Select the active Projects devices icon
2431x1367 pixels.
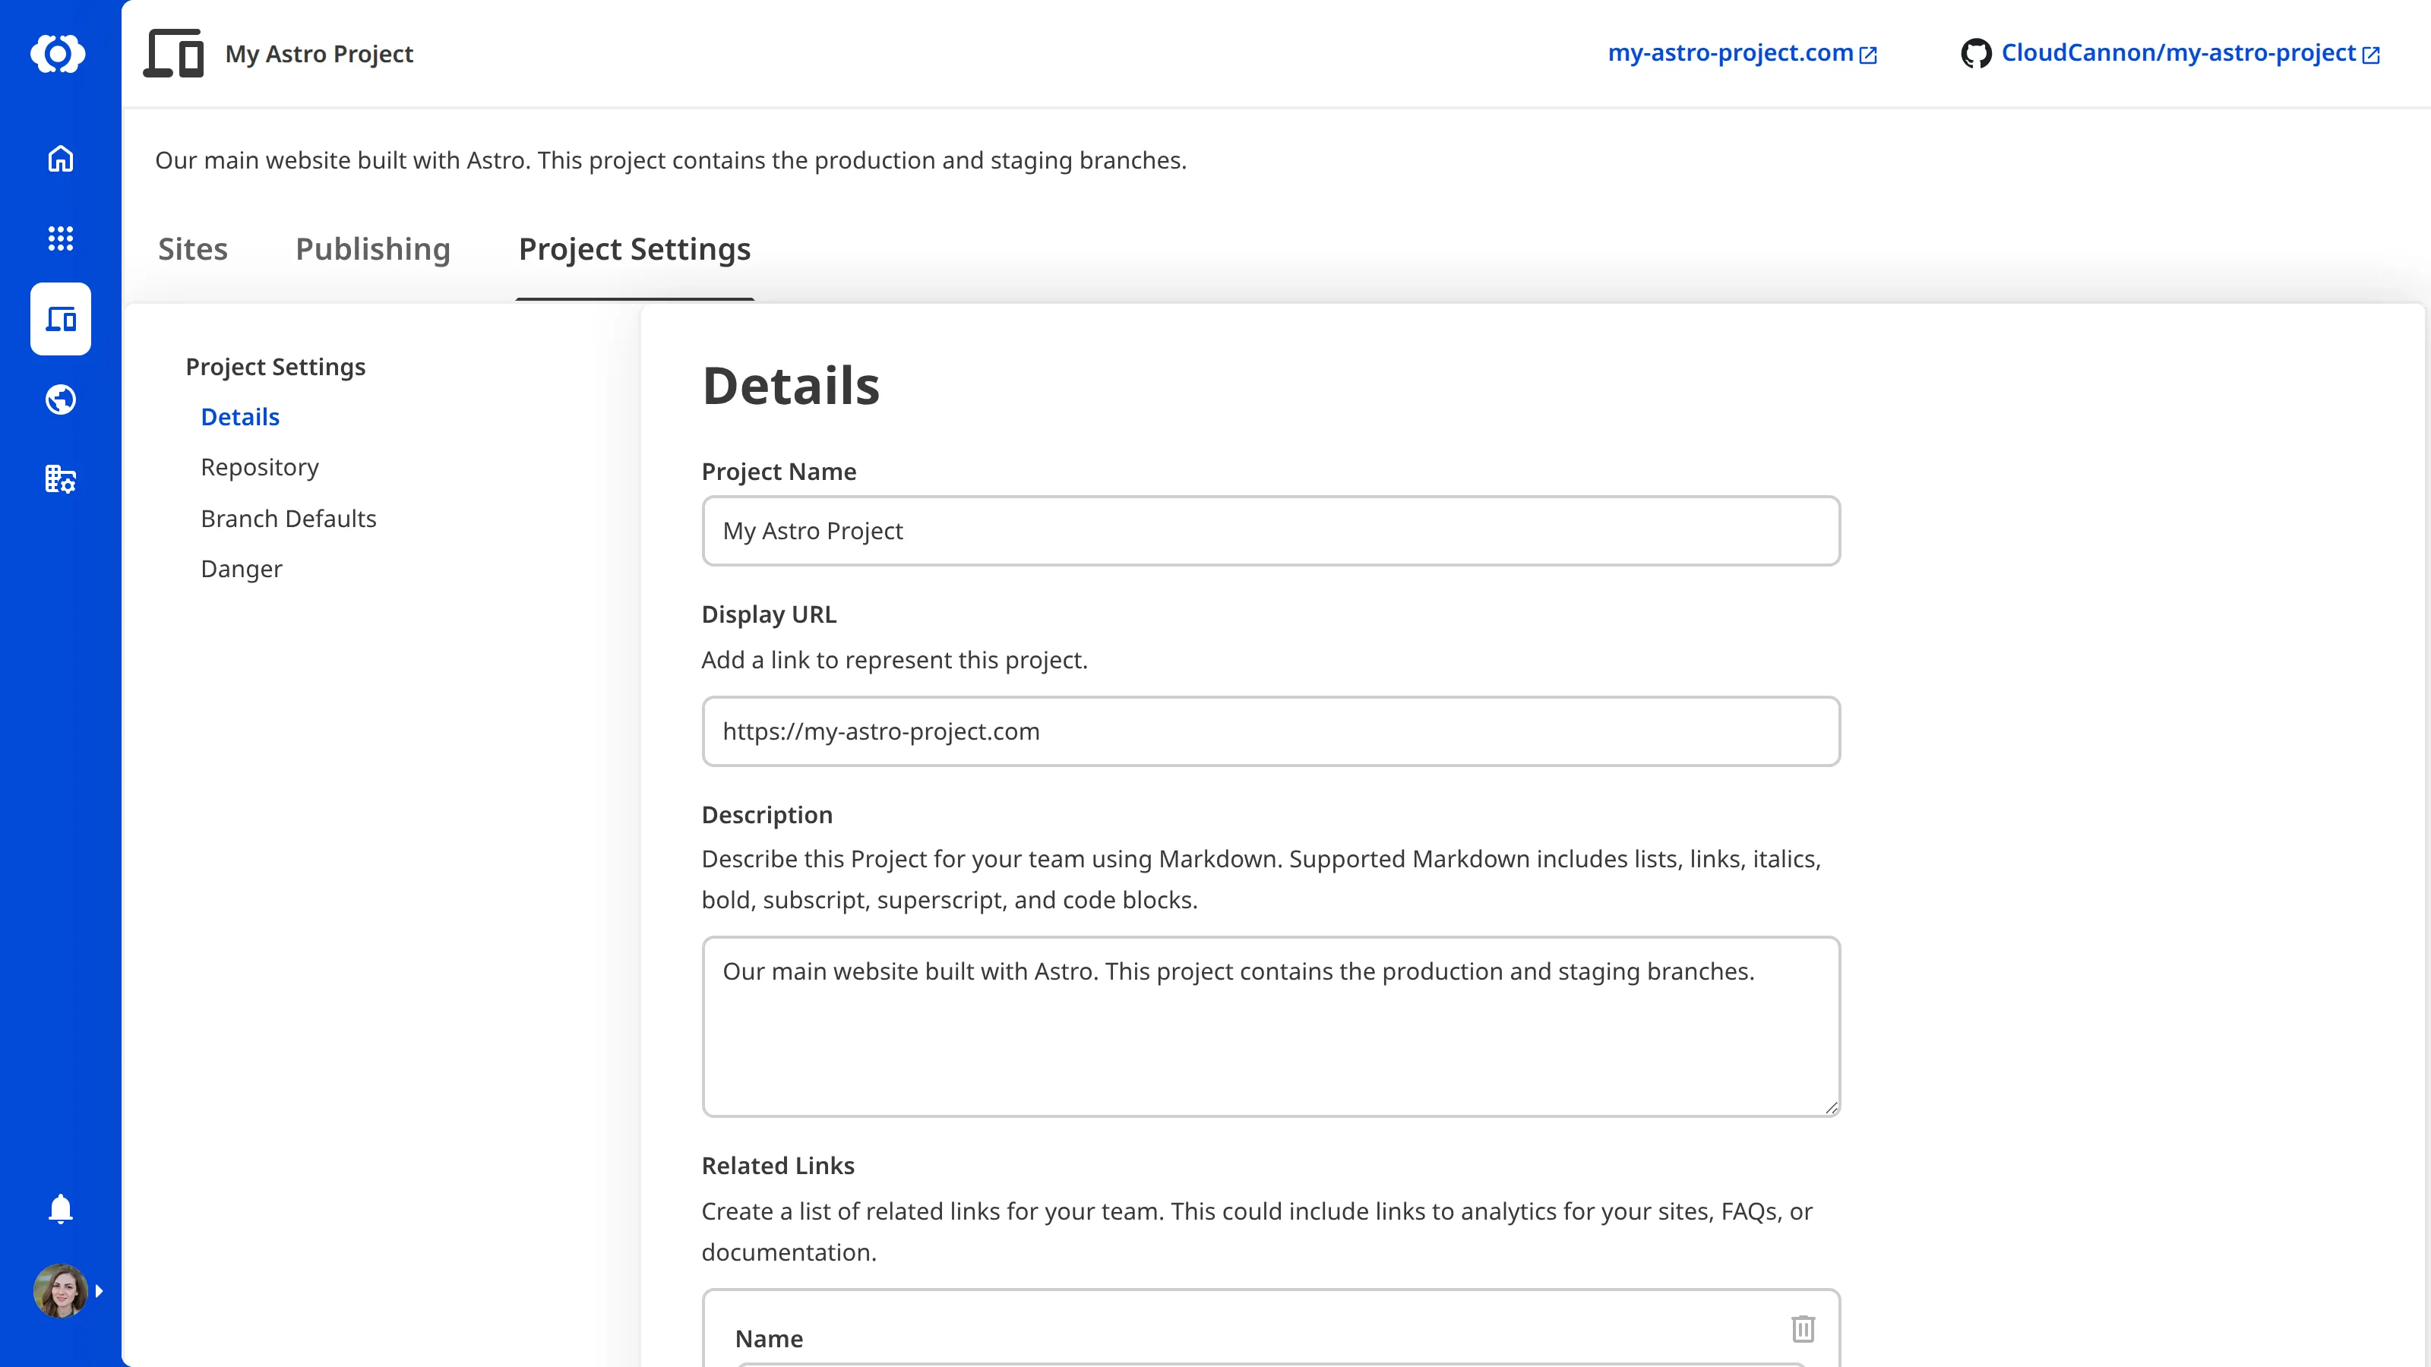coord(59,319)
